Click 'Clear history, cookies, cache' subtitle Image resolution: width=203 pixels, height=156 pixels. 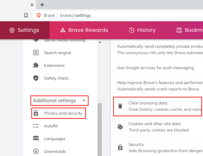(x=165, y=110)
